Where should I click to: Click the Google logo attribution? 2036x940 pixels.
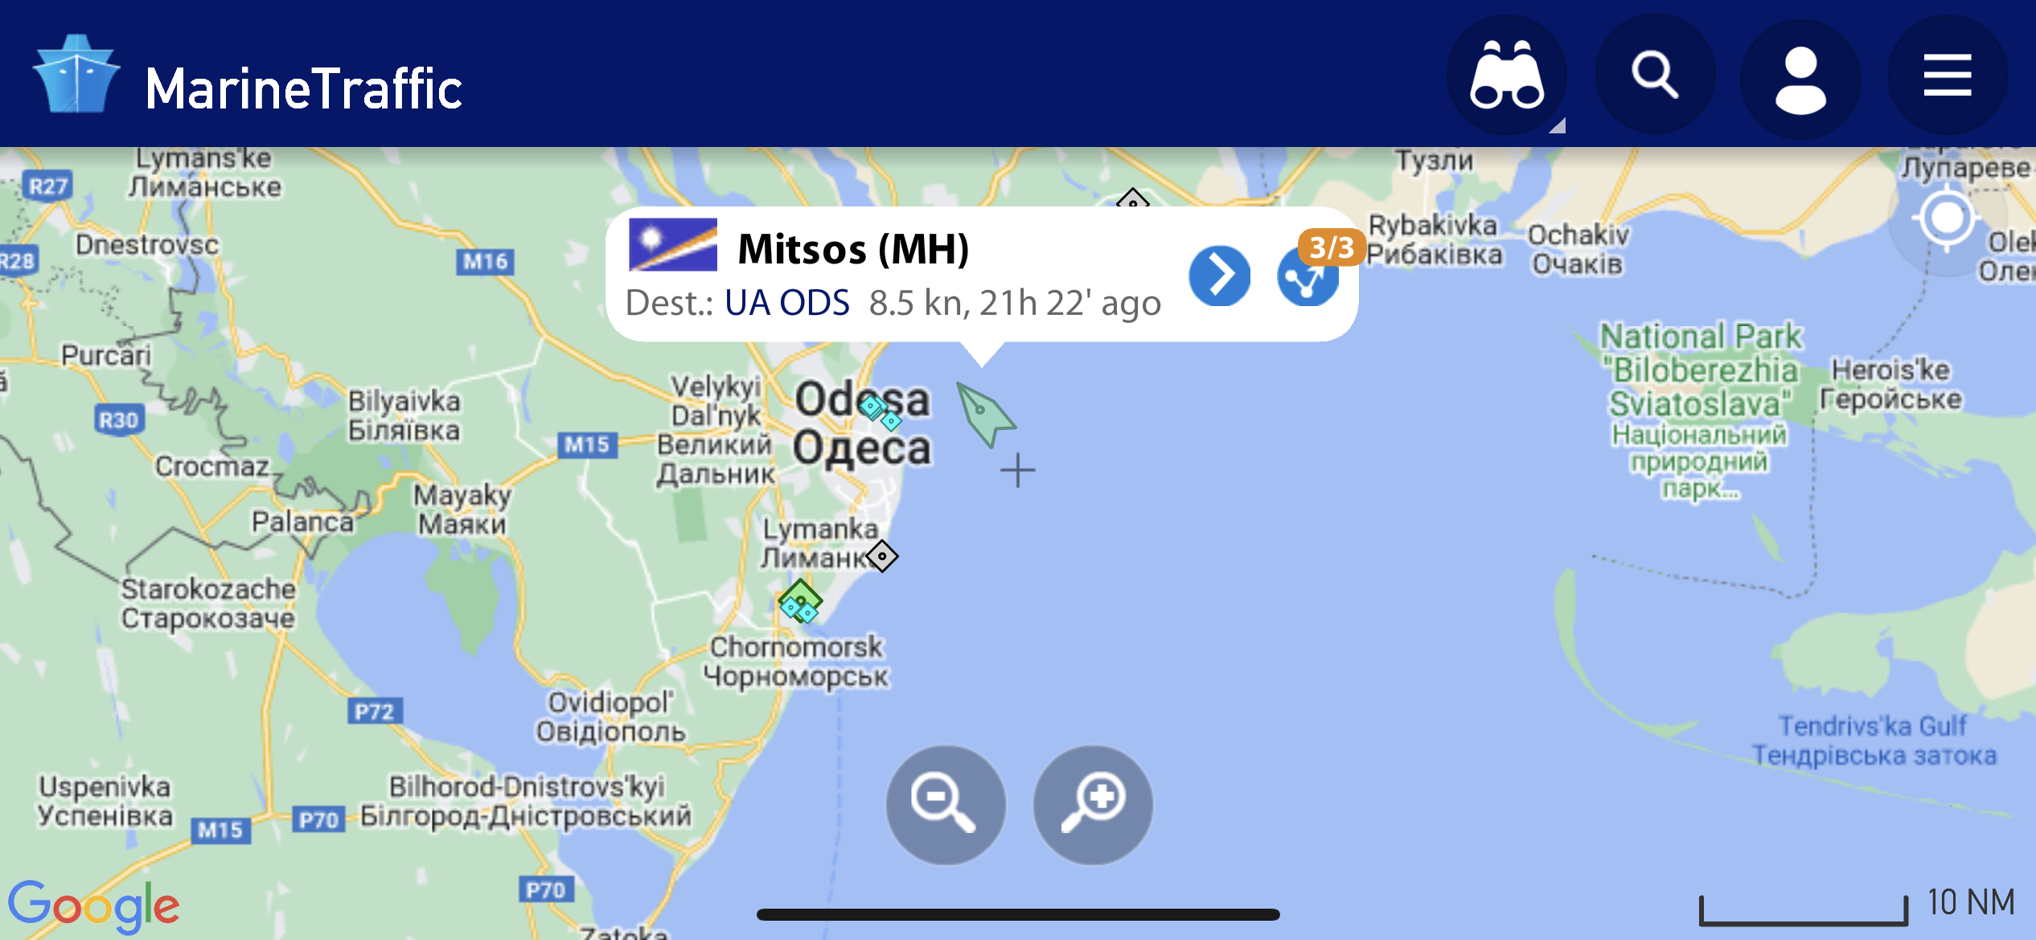coord(93,905)
